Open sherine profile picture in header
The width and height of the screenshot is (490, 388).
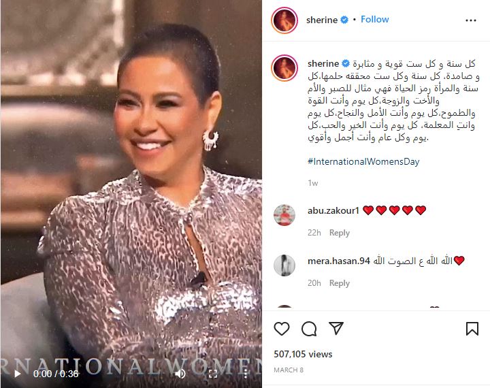click(284, 20)
